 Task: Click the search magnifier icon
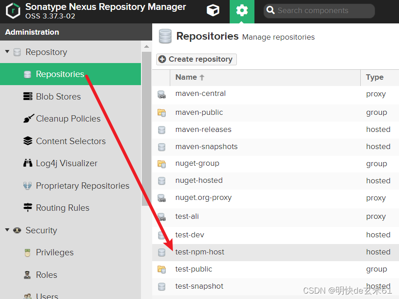click(270, 10)
